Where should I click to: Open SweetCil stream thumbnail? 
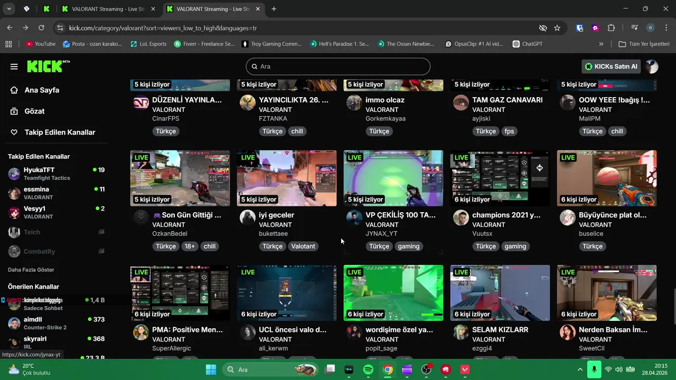coord(607,293)
